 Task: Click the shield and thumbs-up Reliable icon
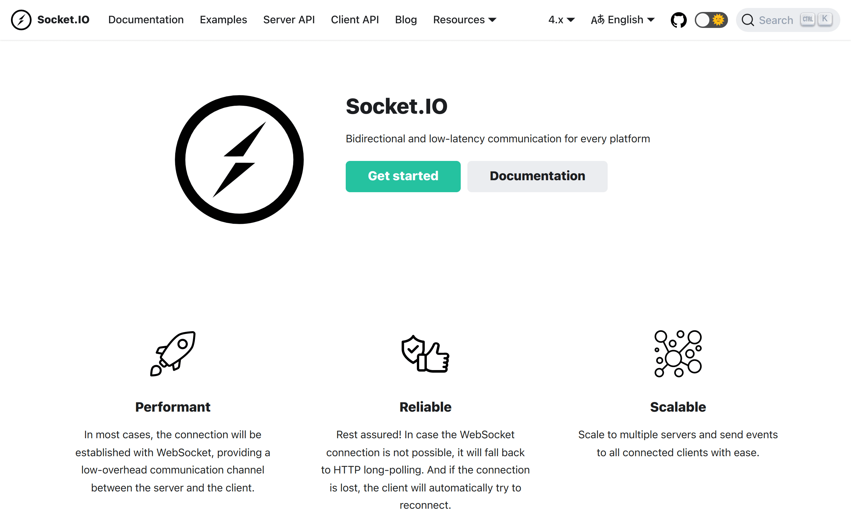(425, 353)
